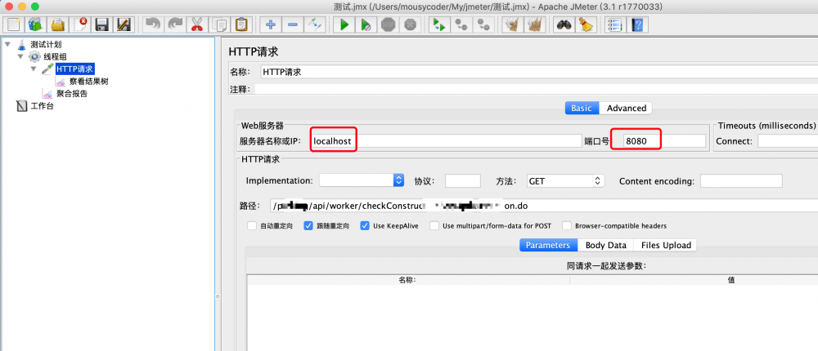The width and height of the screenshot is (818, 351).
Task: Open the 方法 GET method dropdown
Action: point(565,180)
